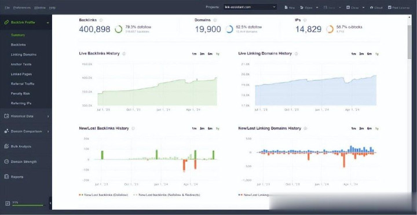Open the Preferences menu
Viewport: 417px width, 215px height.
point(22,8)
